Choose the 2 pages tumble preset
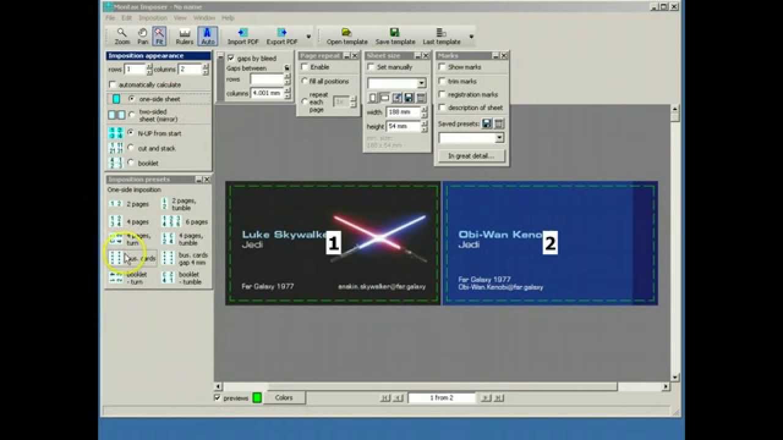This screenshot has width=783, height=440. click(179, 204)
